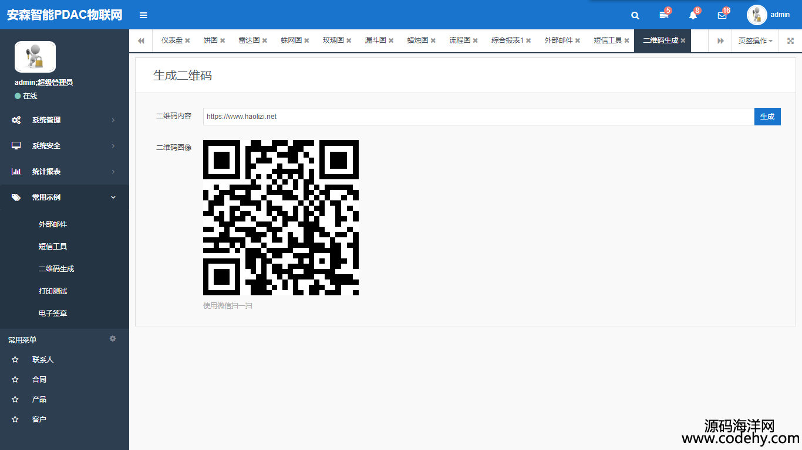Close the 蛛网图 tab

[306, 40]
